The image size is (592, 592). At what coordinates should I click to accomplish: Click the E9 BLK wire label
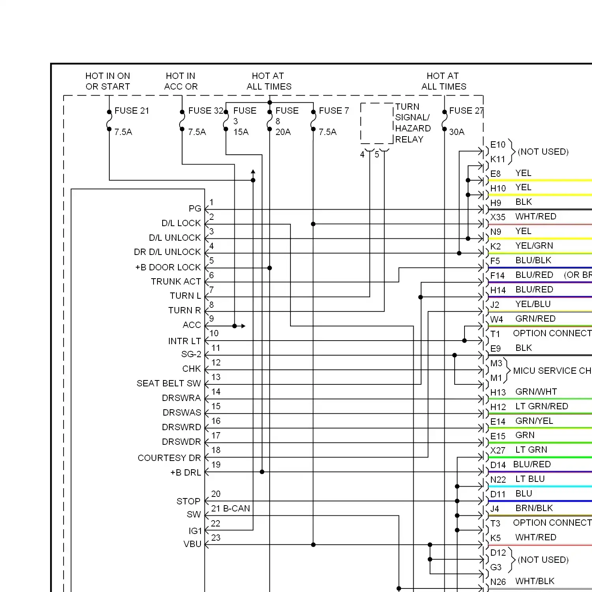(511, 348)
